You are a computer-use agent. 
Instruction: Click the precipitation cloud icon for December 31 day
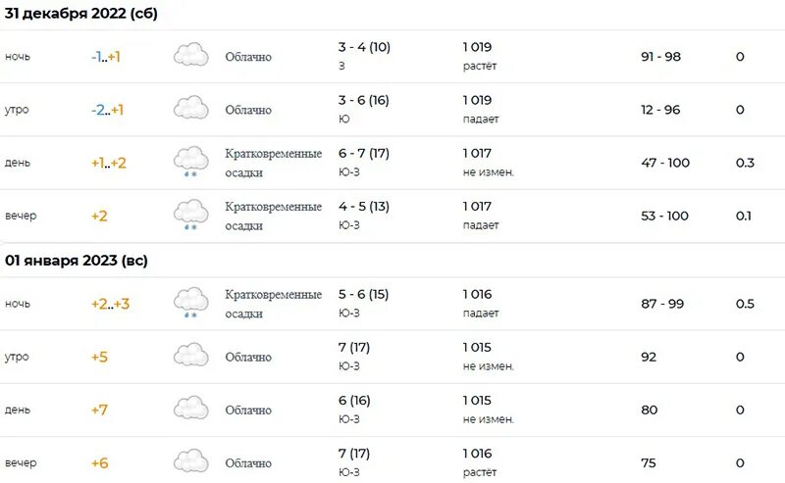(x=190, y=162)
